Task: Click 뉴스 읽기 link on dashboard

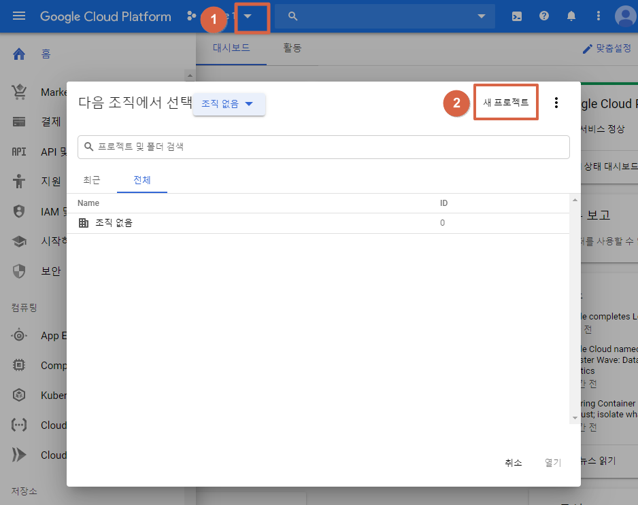Action: [x=598, y=461]
